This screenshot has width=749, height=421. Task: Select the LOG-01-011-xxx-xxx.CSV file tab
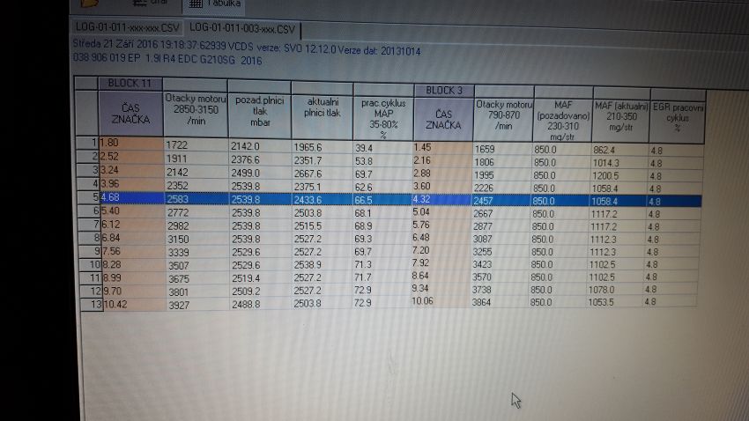127,29
